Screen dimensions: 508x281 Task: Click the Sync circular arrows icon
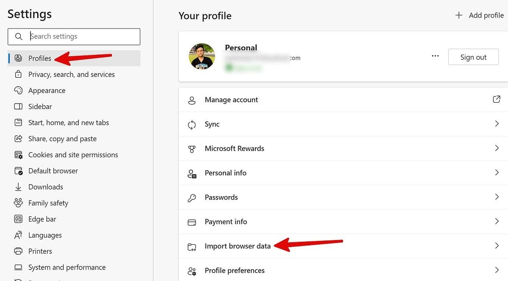pos(192,124)
